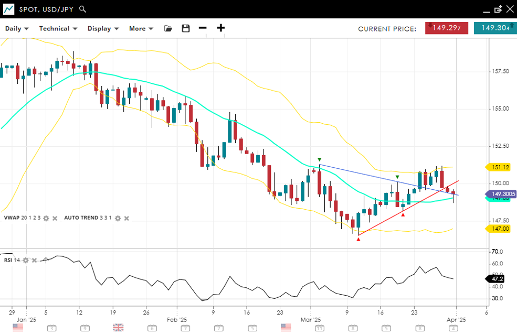517x335 pixels.
Task: Click the search magnifier beside USD/JPY
Action: pos(83,9)
